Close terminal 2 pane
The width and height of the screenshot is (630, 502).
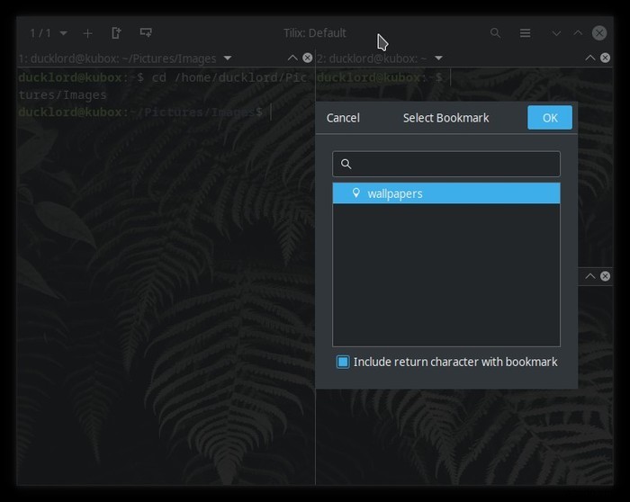coord(605,58)
